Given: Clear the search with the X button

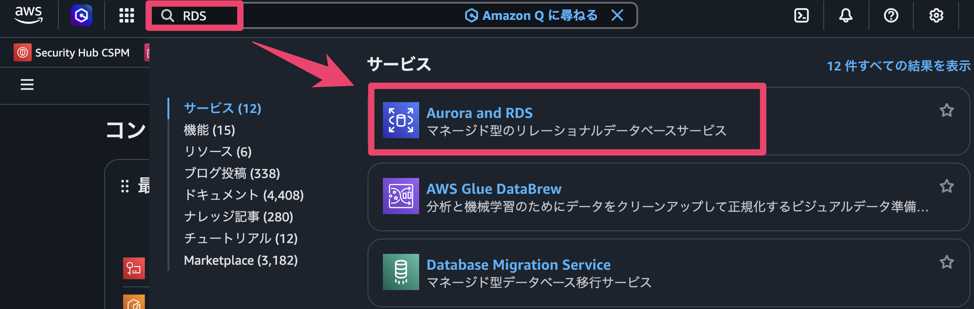Looking at the screenshot, I should click(617, 15).
